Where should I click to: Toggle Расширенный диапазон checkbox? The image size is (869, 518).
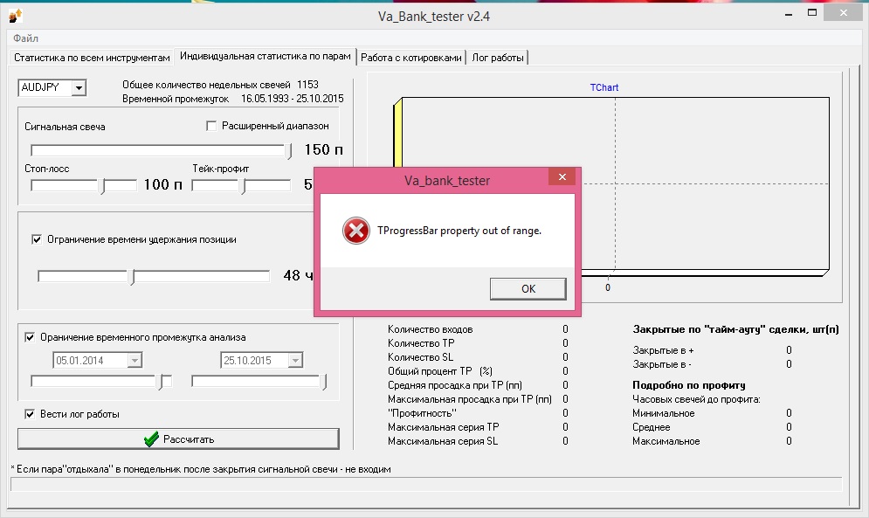(211, 126)
